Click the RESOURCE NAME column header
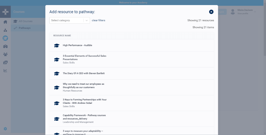Viewport: 266px width, 135px height. [x=62, y=36]
